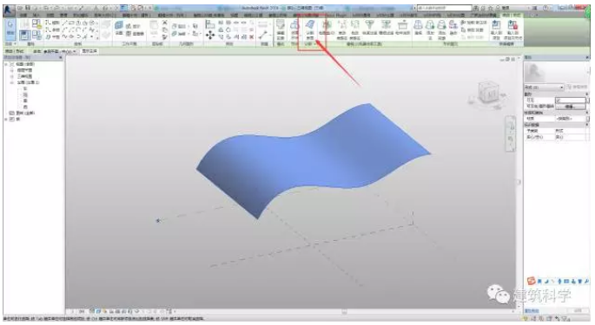This screenshot has height=325, width=595.
Task: Click the horizontal scrollbar below the viewport
Action: [x=343, y=312]
